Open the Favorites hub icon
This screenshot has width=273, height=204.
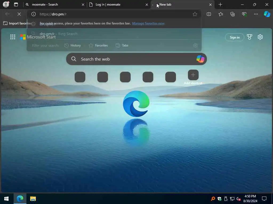click(220, 14)
